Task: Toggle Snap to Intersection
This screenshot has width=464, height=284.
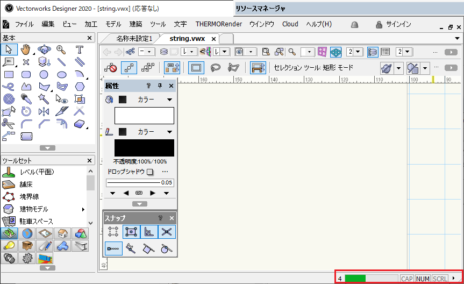Action: point(167,232)
